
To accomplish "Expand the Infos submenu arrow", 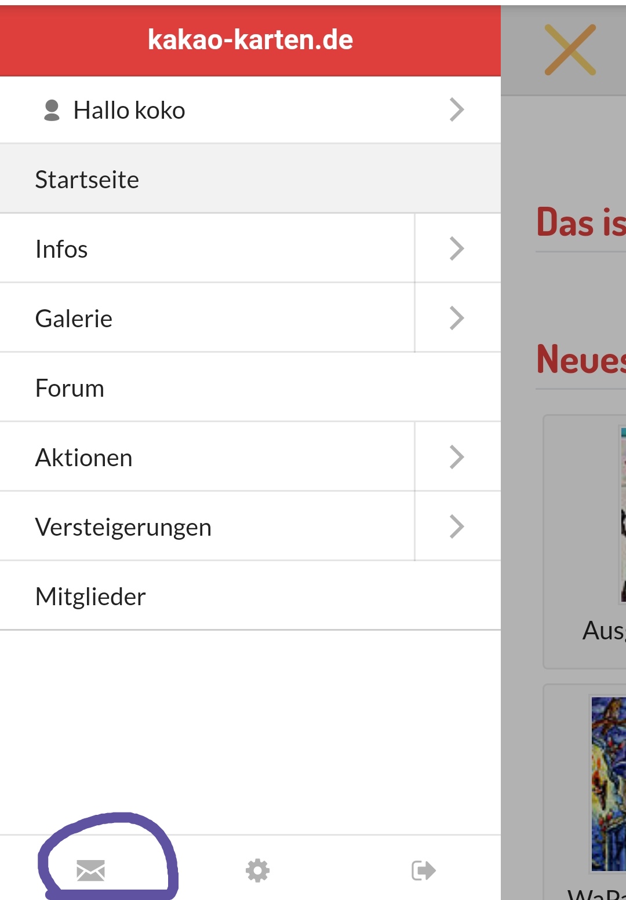I will [x=457, y=249].
